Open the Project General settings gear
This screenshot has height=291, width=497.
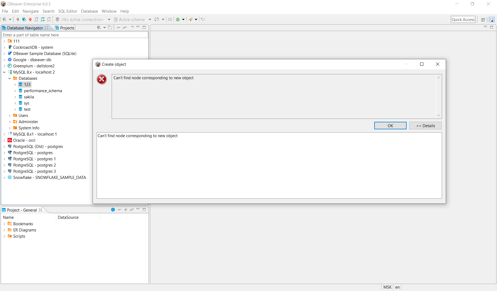pos(113,210)
